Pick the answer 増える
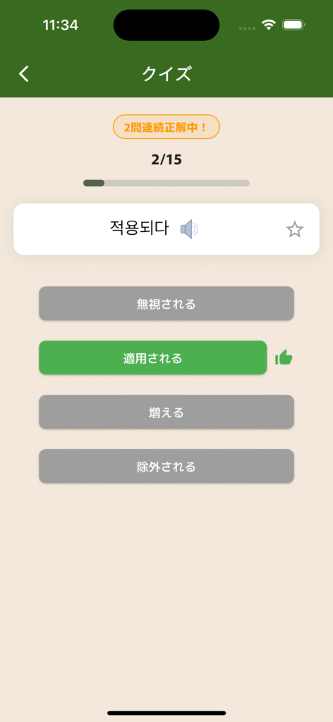Screen dimensions: 333x722 166,412
